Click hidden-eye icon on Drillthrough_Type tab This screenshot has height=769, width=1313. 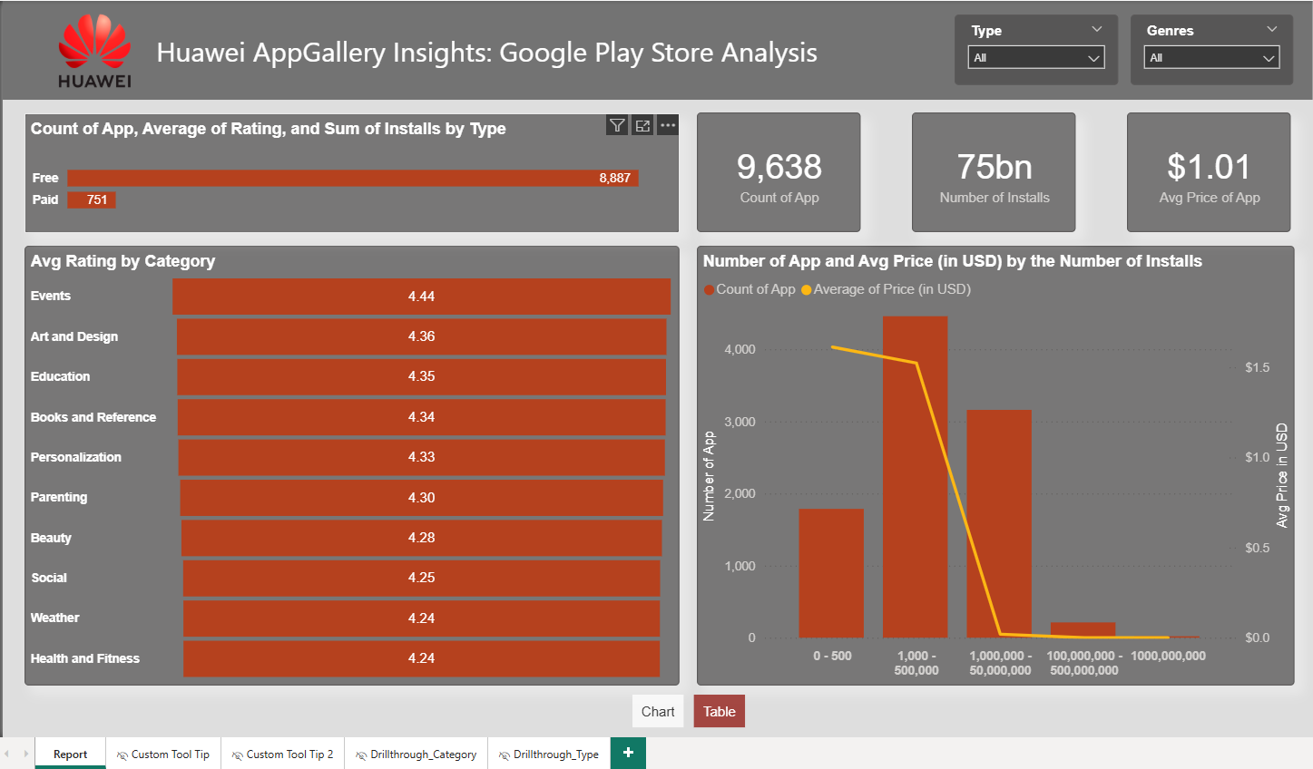(x=504, y=755)
